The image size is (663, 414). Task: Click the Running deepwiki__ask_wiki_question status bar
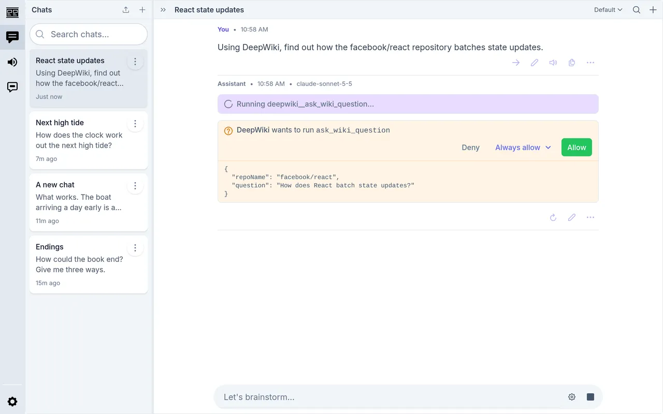pyautogui.click(x=408, y=104)
